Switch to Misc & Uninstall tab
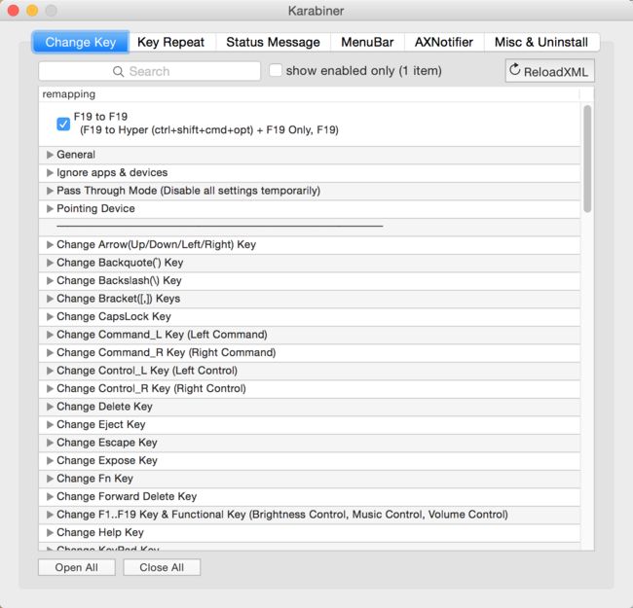 click(x=541, y=42)
